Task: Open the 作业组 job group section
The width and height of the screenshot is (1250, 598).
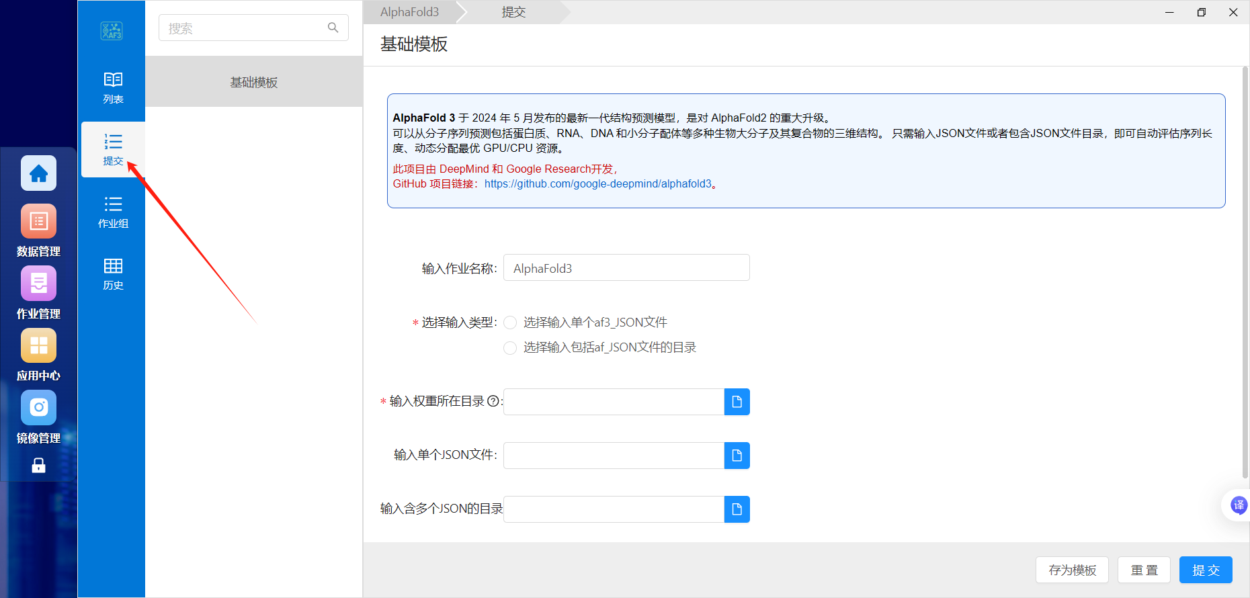Action: pos(113,212)
